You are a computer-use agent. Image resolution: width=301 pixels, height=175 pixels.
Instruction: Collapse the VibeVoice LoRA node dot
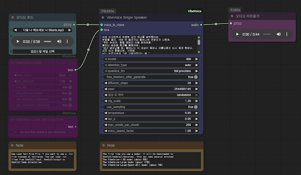point(12,62)
